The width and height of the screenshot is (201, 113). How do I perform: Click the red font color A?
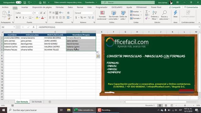(42, 18)
